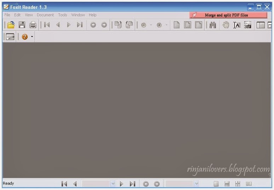Viewport: 274px width, 190px height.
Task: Click the typewriter annotation tool icon
Action: (x=10, y=37)
